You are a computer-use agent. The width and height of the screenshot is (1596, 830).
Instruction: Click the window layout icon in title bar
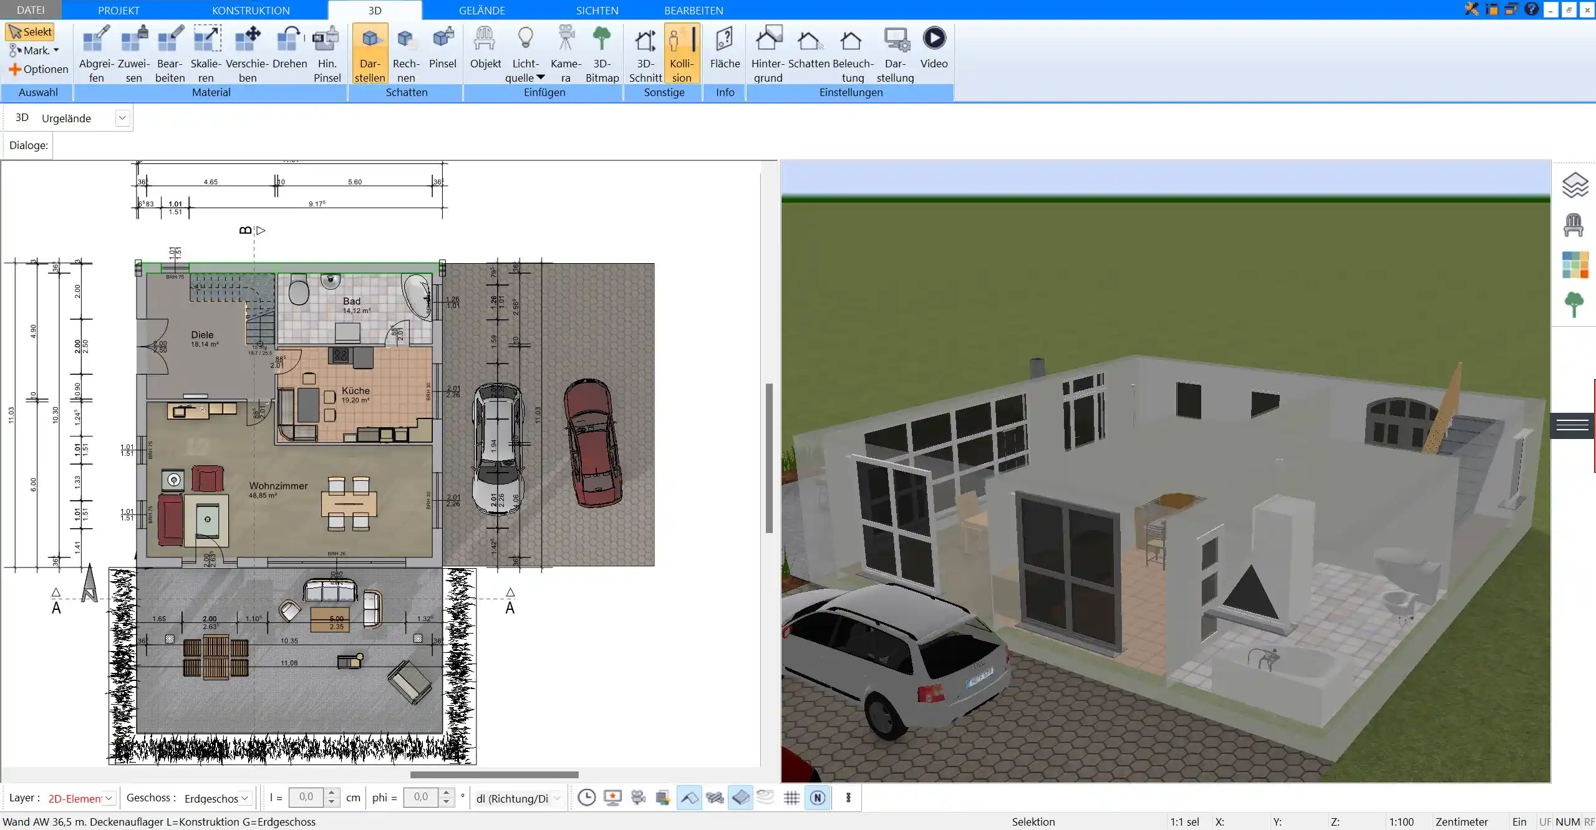click(x=1492, y=9)
